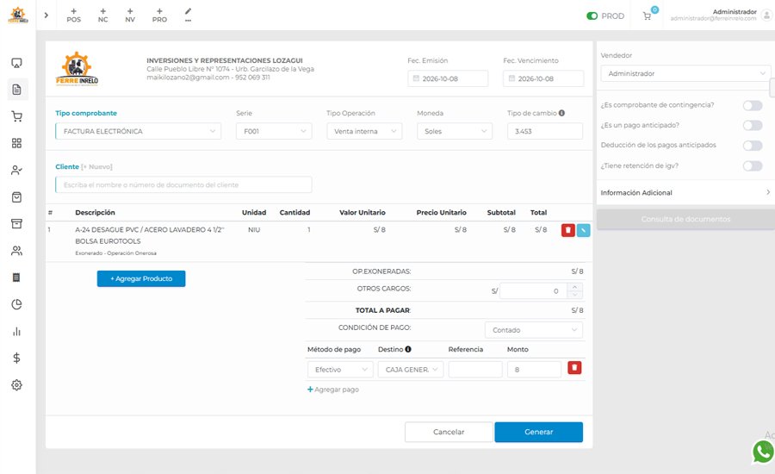Open the Fec. Vencimiento date field
The image size is (775, 474).
coord(543,78)
